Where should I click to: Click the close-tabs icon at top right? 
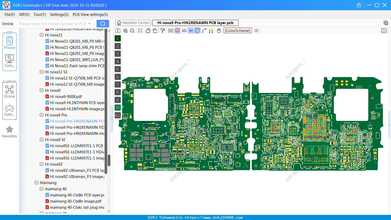point(386,23)
